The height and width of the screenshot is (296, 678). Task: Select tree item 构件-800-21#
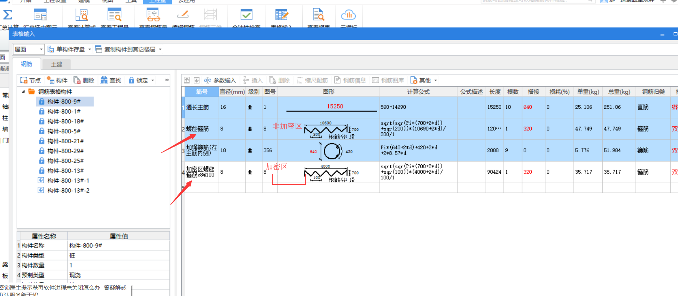click(x=65, y=141)
